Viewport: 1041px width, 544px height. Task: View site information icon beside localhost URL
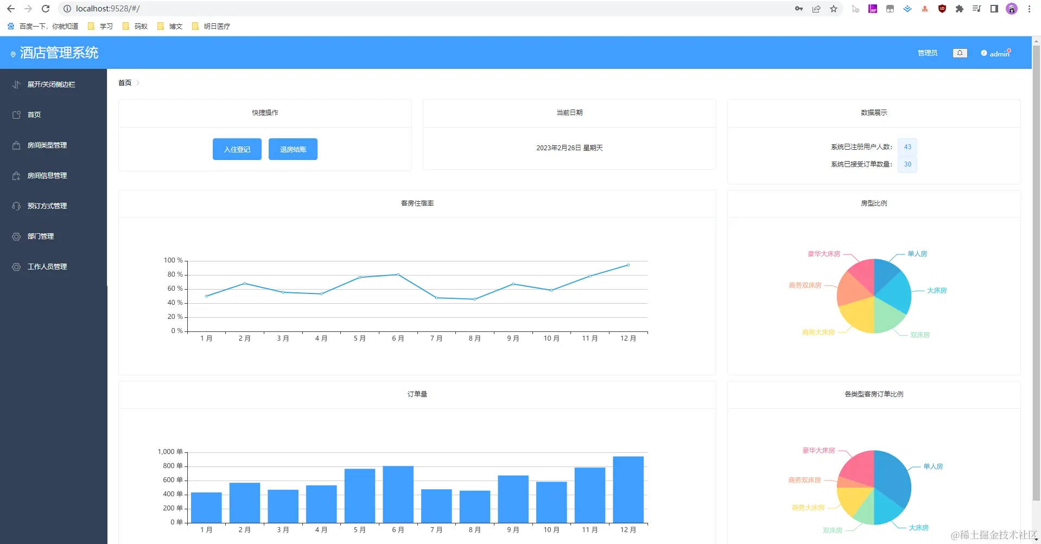pyautogui.click(x=67, y=9)
